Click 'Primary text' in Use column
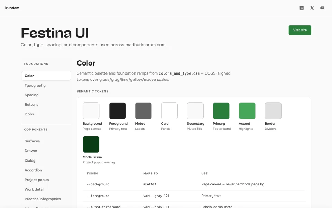Viewport: 332px width, 208px height. [x=211, y=196]
